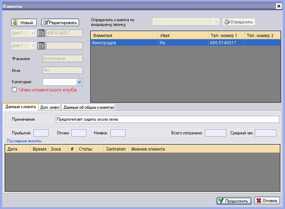Viewport: 285px width, 209px height.
Task: Switch to Данные об общих клиентах tab
Action: 88,107
